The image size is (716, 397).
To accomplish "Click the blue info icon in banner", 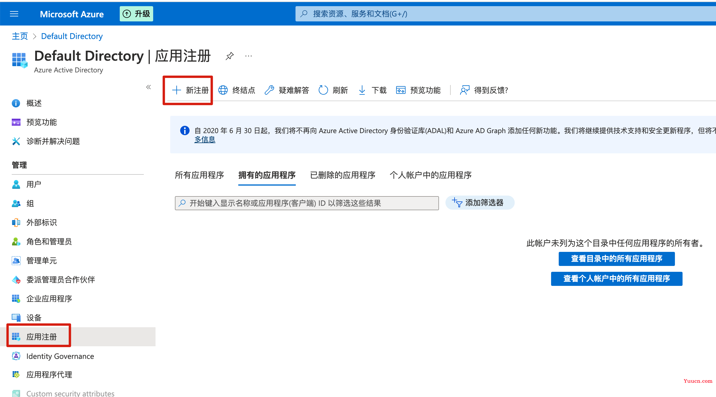I will [185, 130].
